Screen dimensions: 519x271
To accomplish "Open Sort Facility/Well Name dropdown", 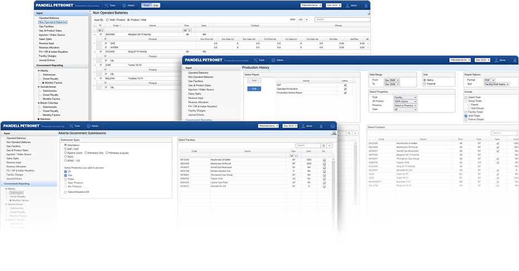I will (x=497, y=85).
